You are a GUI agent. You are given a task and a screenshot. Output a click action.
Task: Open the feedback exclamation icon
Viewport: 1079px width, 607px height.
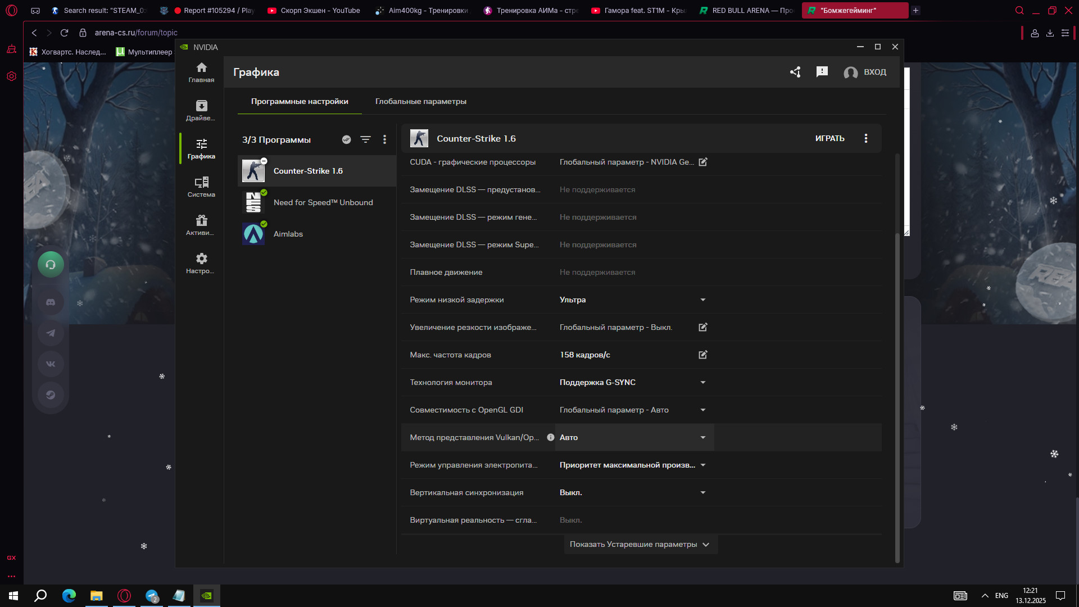822,72
